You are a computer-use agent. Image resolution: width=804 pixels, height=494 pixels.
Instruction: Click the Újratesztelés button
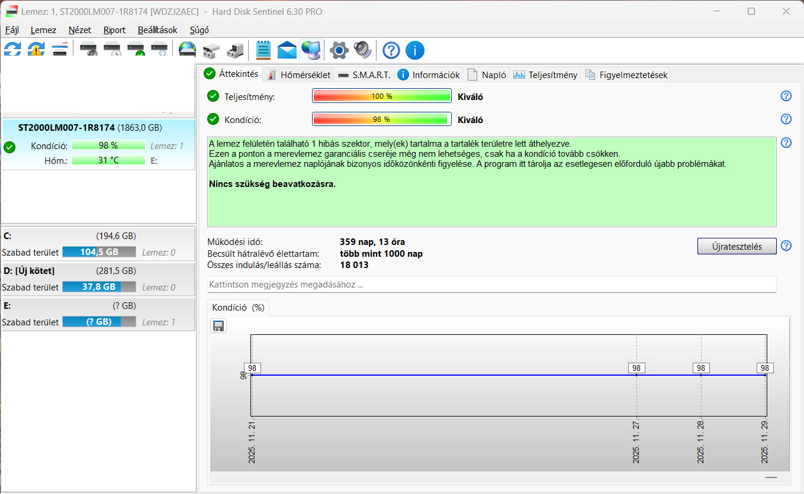point(737,246)
